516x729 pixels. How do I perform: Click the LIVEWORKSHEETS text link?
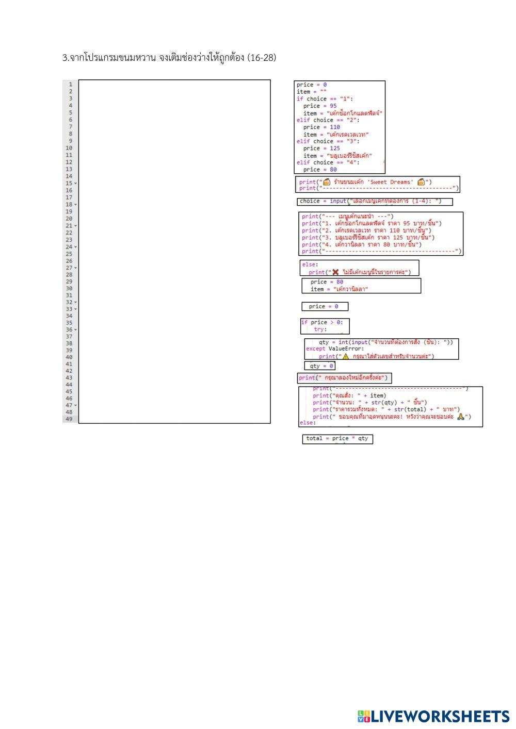pos(440,716)
